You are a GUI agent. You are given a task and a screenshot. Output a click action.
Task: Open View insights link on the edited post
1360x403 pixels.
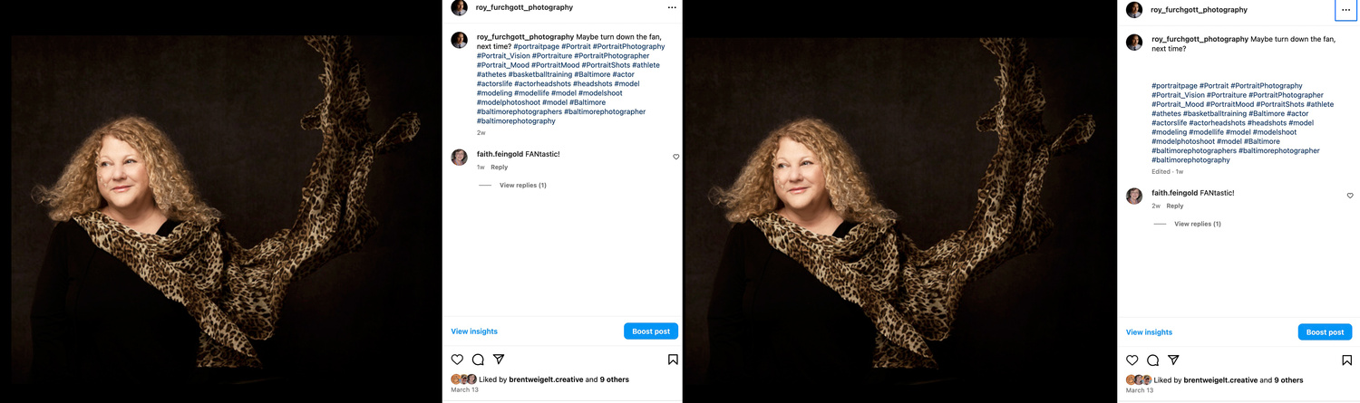[x=1149, y=332]
